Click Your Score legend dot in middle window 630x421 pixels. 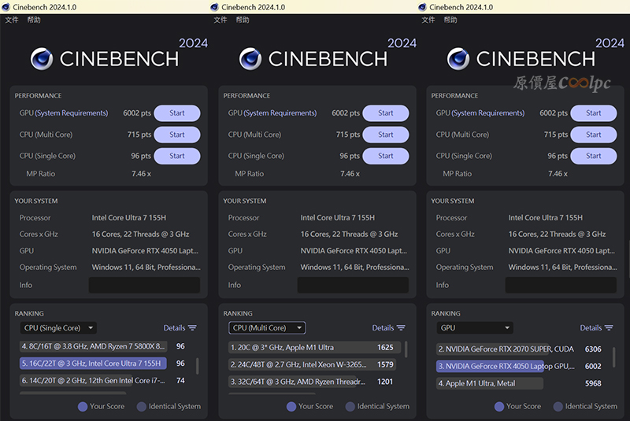[x=291, y=407]
